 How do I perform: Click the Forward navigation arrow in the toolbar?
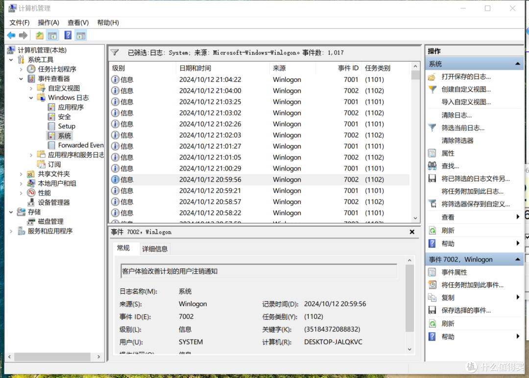coord(23,35)
